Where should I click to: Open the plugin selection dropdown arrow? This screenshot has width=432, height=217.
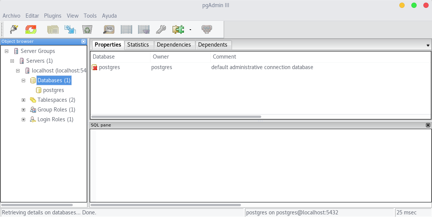pos(190,29)
